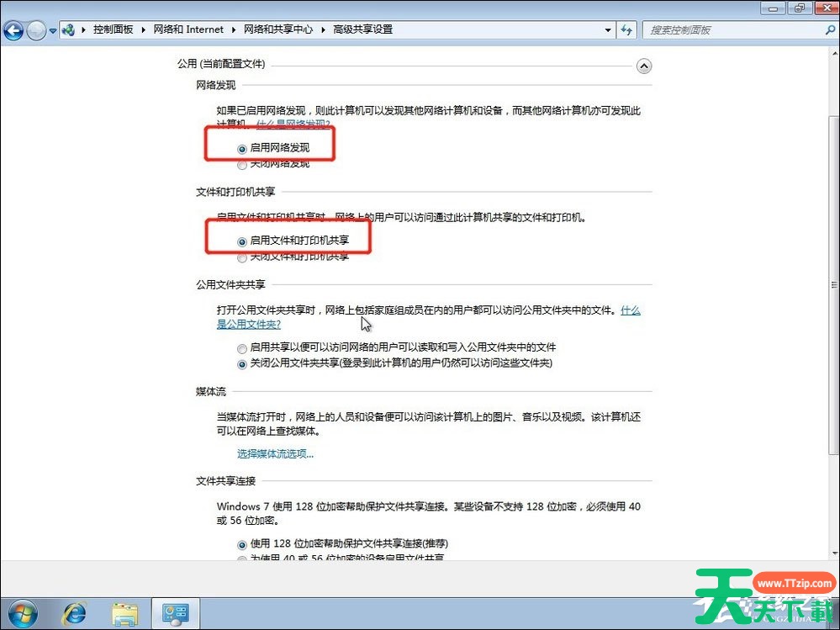This screenshot has width=840, height=630.
Task: Open the Windows Start menu orb
Action: (x=23, y=611)
